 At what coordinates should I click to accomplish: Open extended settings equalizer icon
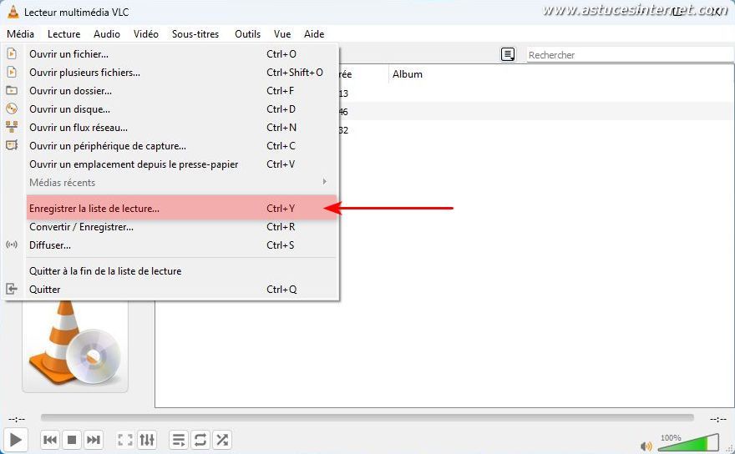pyautogui.click(x=147, y=440)
